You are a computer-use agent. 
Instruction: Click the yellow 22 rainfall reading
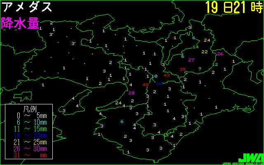pos(204,52)
